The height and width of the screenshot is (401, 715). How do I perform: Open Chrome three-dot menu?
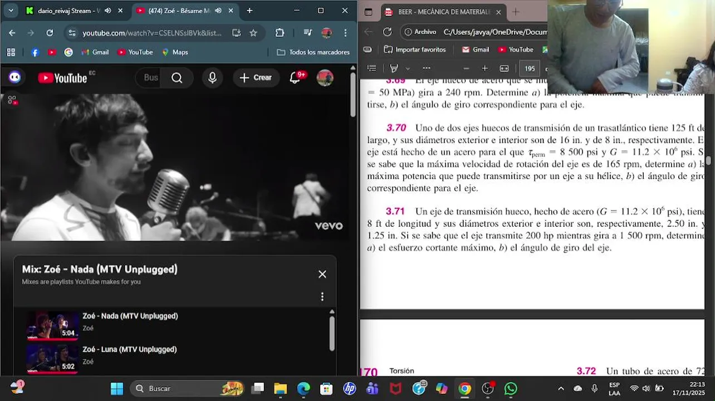pyautogui.click(x=346, y=33)
